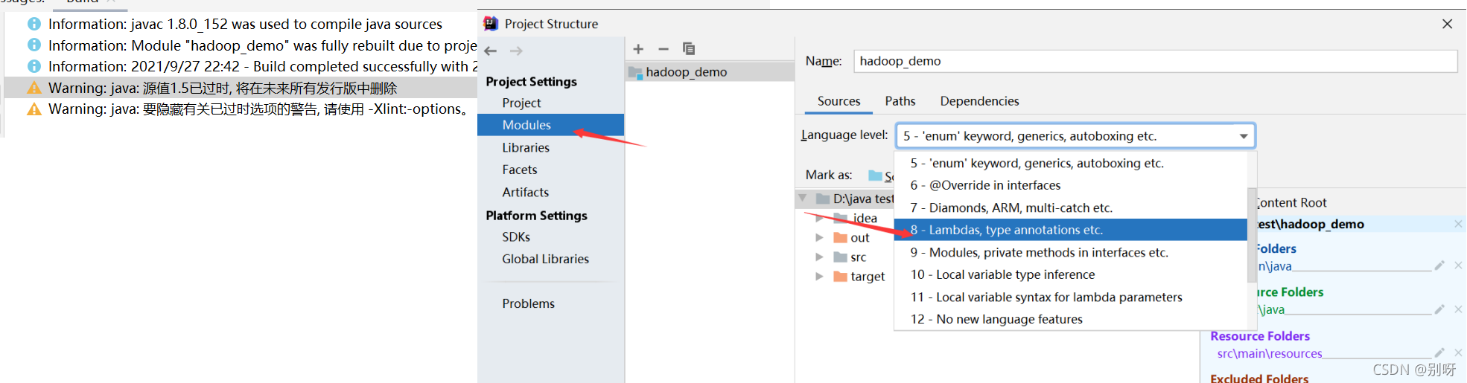Open the Artifacts settings page

coord(525,192)
